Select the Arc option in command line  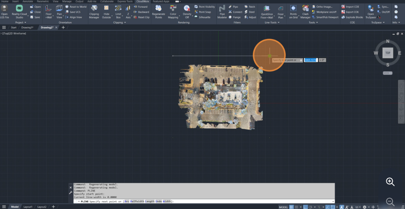pyautogui.click(x=126, y=201)
